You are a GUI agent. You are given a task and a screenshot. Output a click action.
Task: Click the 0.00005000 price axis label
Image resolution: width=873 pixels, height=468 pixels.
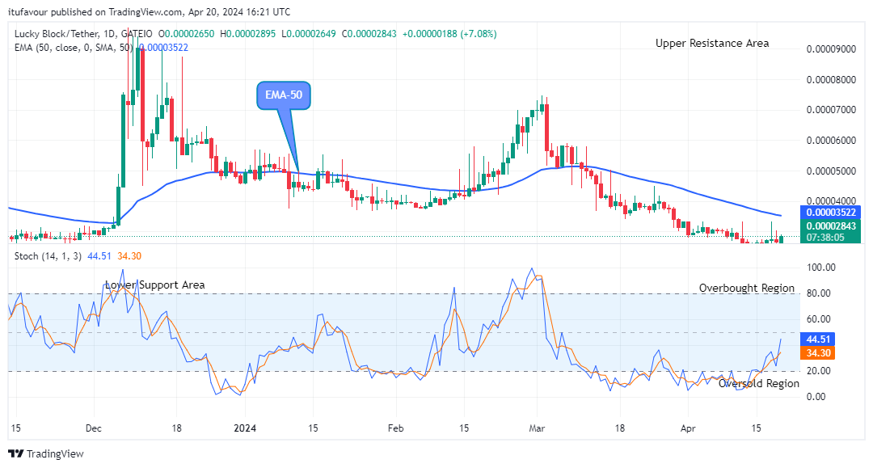(831, 171)
